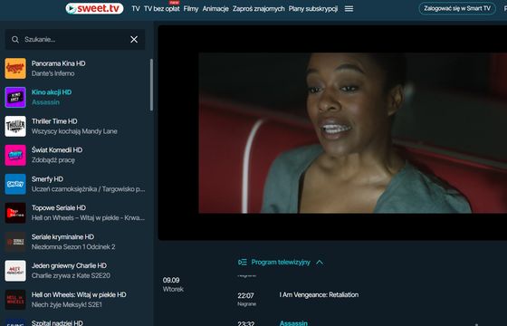Open the TV menu item
This screenshot has width=507, height=326.
click(x=136, y=9)
